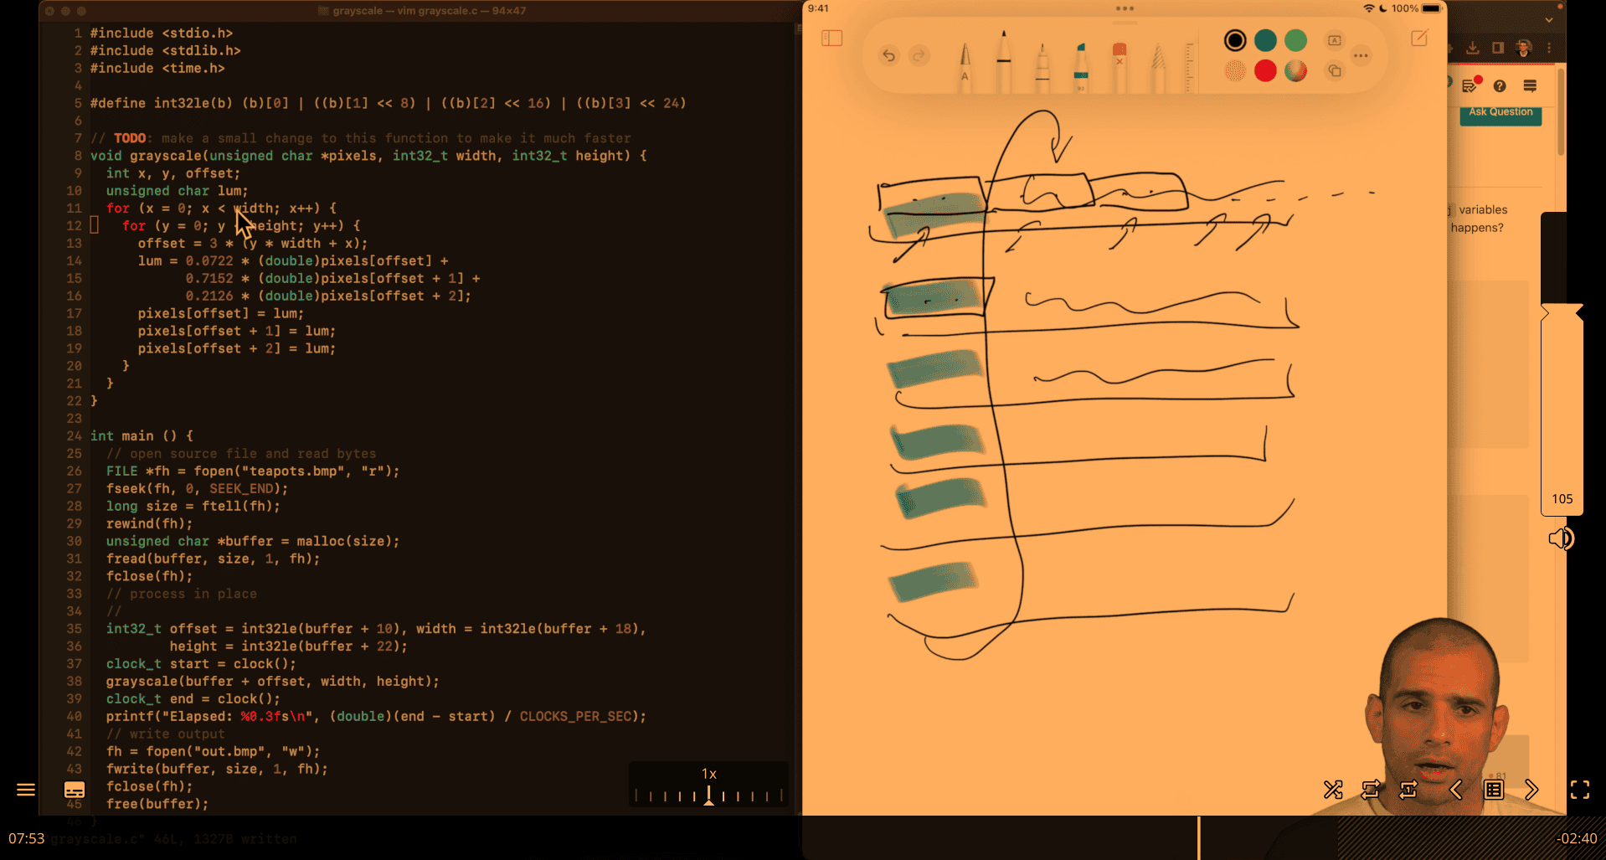
Task: Click the Ask Question button
Action: click(1500, 113)
